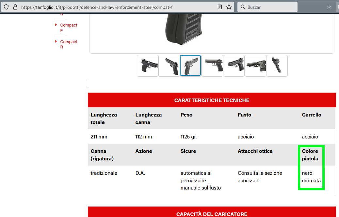The image size is (339, 217).
Task: Click the 211 mm value
Action: (99, 137)
